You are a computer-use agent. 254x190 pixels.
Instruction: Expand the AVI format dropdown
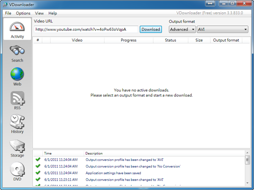[222, 30]
